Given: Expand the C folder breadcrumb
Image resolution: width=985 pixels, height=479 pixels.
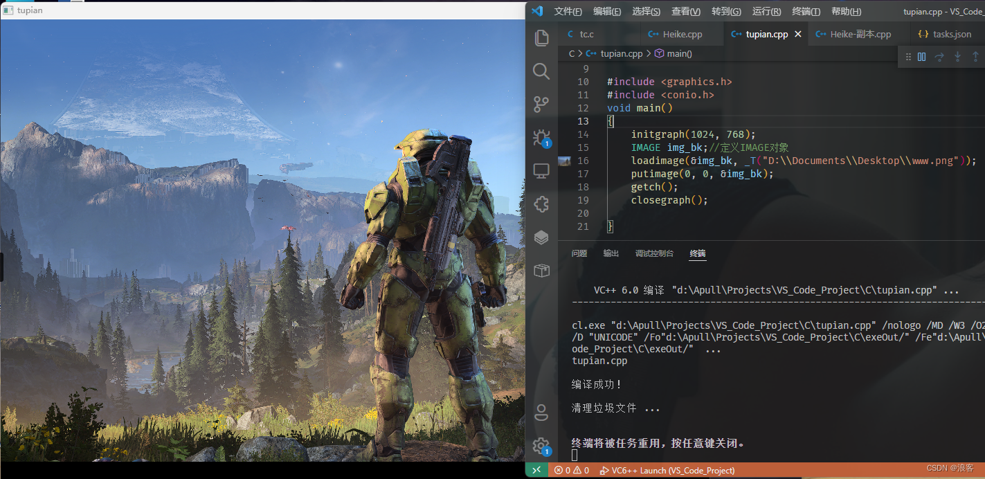Looking at the screenshot, I should (571, 53).
